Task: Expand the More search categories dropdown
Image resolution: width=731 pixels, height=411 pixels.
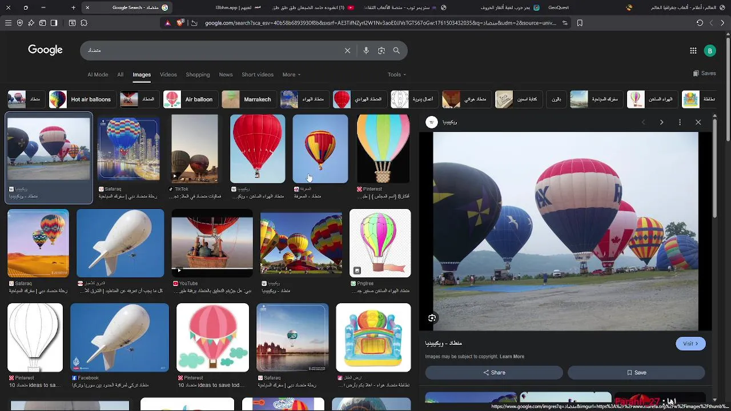Action: [x=291, y=75]
